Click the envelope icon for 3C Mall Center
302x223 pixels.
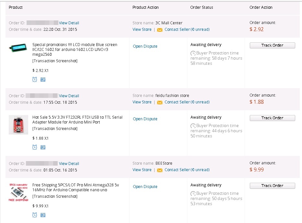159,30
